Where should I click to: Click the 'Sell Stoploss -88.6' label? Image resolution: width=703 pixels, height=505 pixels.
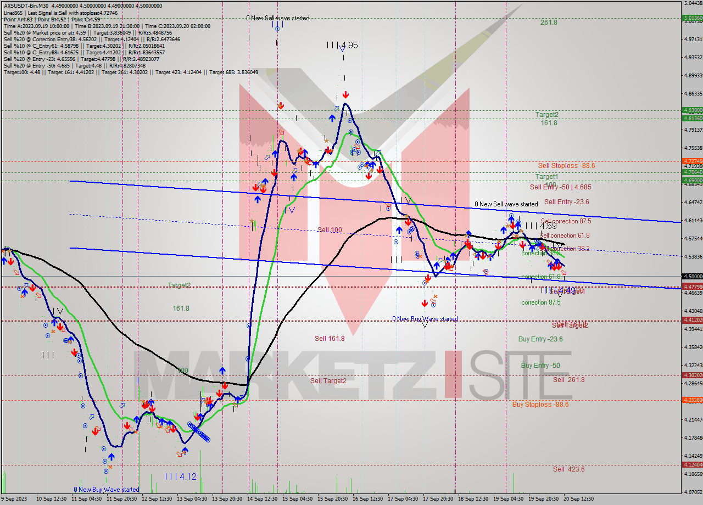[x=566, y=165]
